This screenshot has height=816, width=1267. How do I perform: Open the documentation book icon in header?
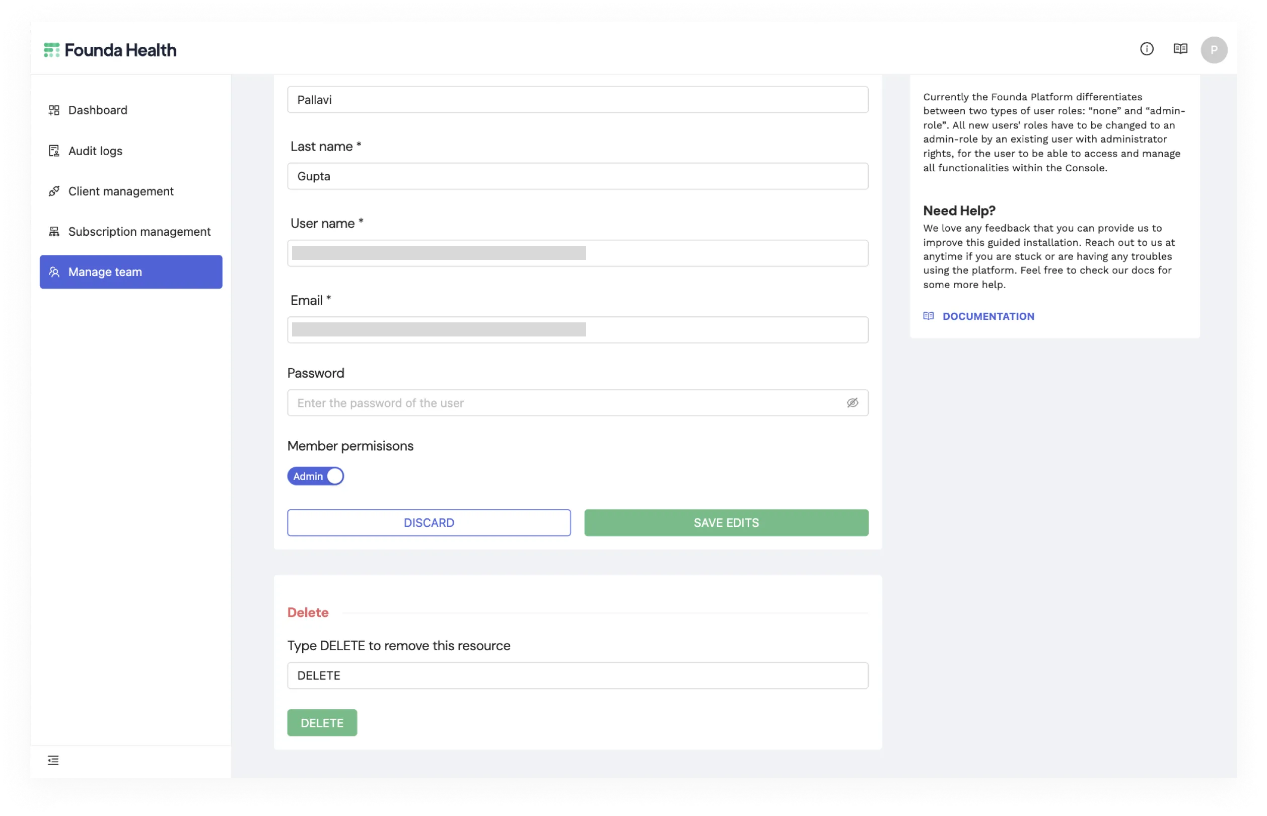tap(1180, 49)
